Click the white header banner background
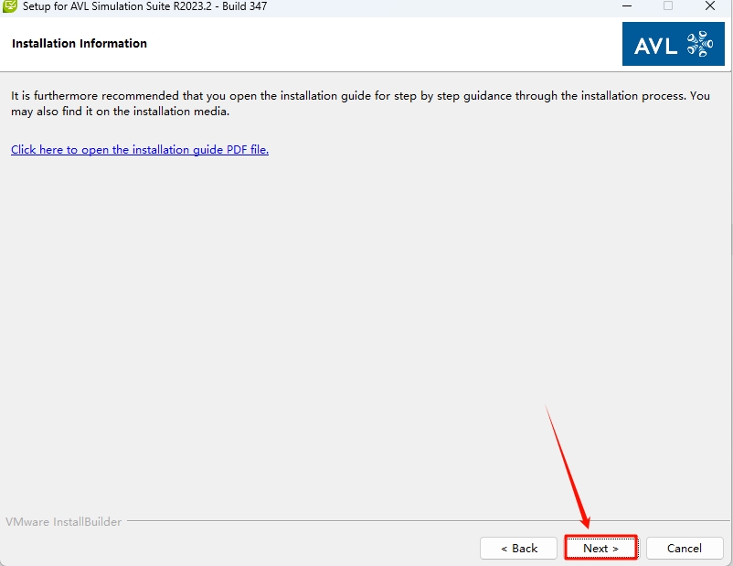This screenshot has height=566, width=733. (366, 44)
